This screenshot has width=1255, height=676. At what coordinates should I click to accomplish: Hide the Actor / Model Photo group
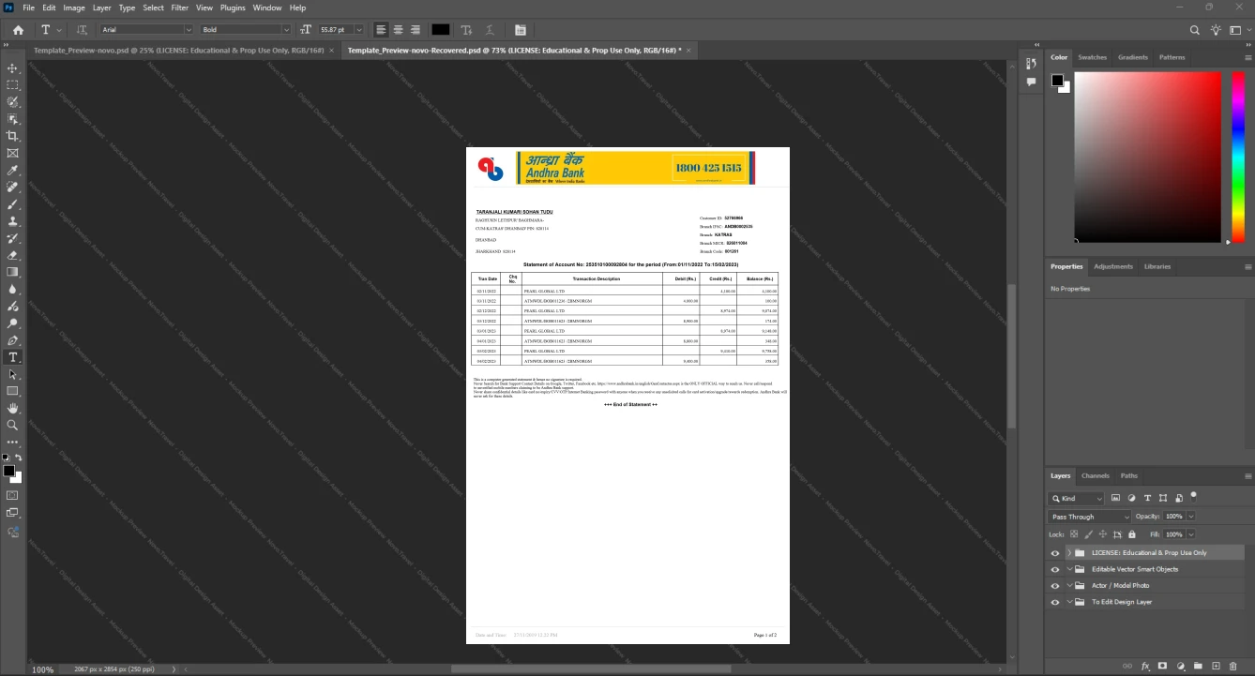(1055, 586)
